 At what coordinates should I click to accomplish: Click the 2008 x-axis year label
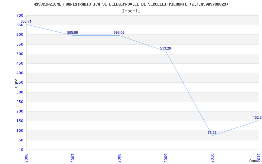coord(119,158)
